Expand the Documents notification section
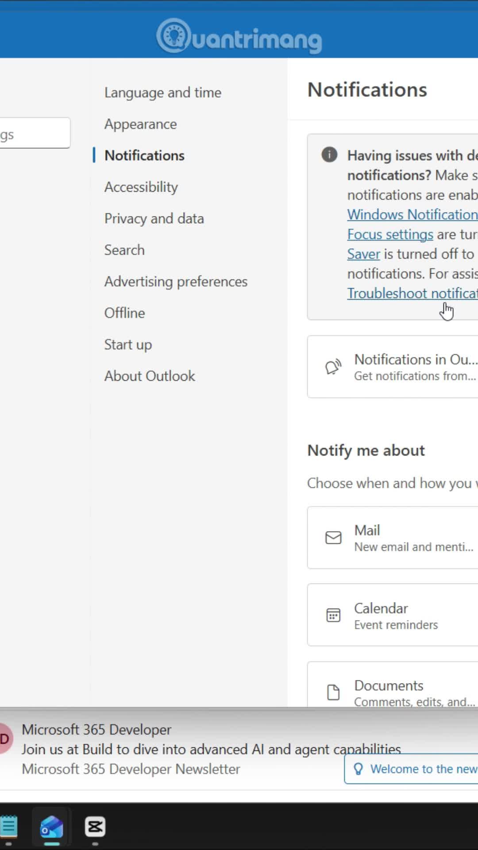This screenshot has height=850, width=478. (393, 684)
